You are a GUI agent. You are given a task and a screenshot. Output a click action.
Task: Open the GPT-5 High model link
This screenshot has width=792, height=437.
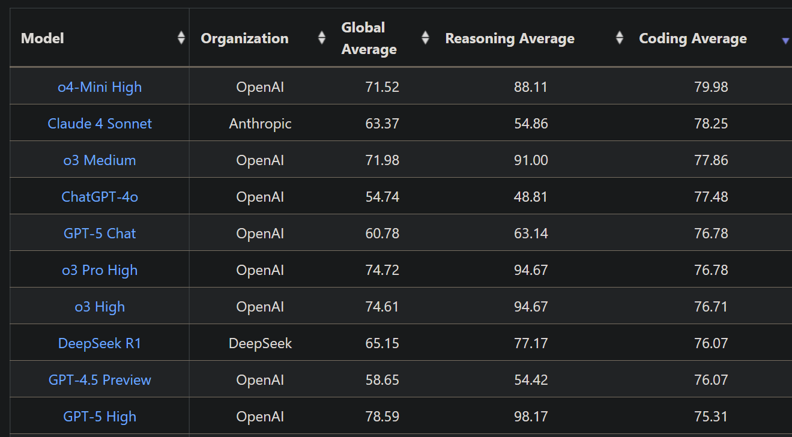coord(100,417)
